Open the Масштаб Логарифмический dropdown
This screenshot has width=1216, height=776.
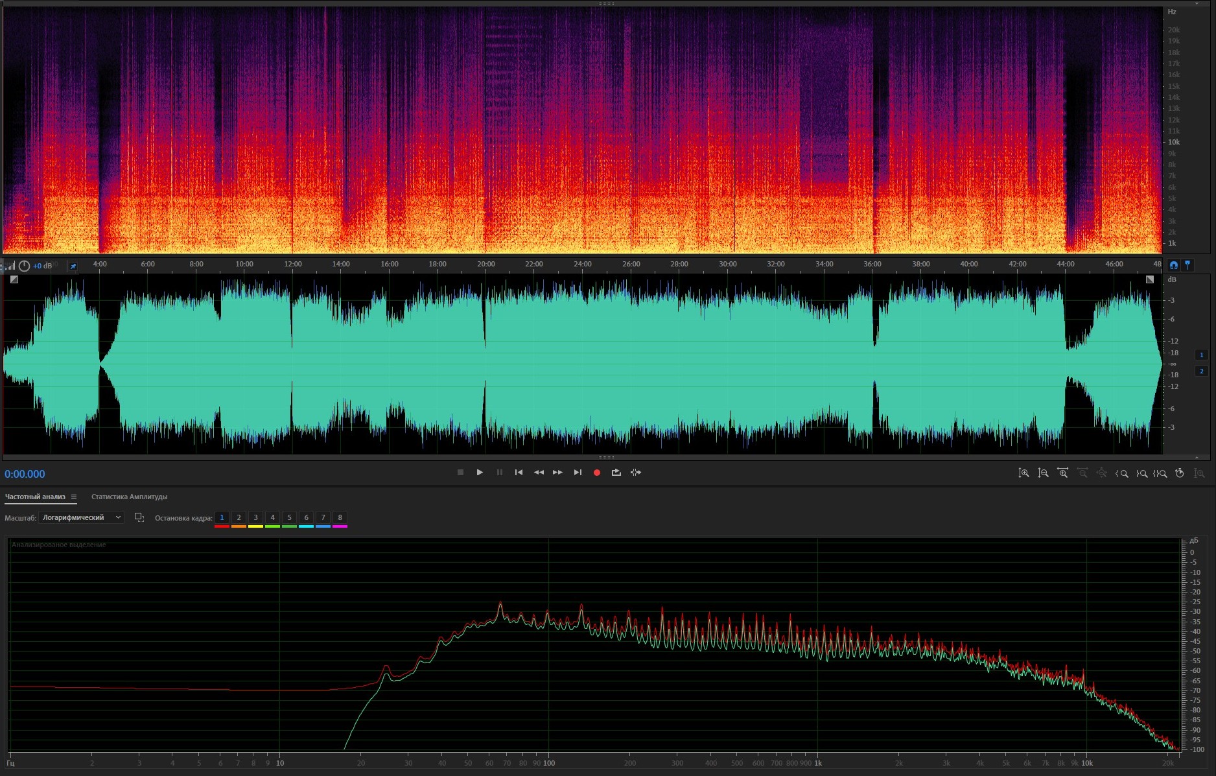click(81, 517)
